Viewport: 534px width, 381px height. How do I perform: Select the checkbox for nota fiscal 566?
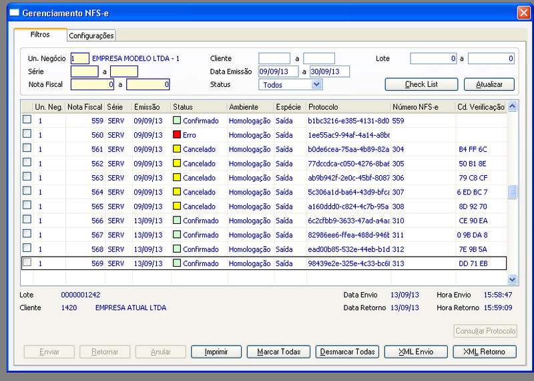coord(27,220)
